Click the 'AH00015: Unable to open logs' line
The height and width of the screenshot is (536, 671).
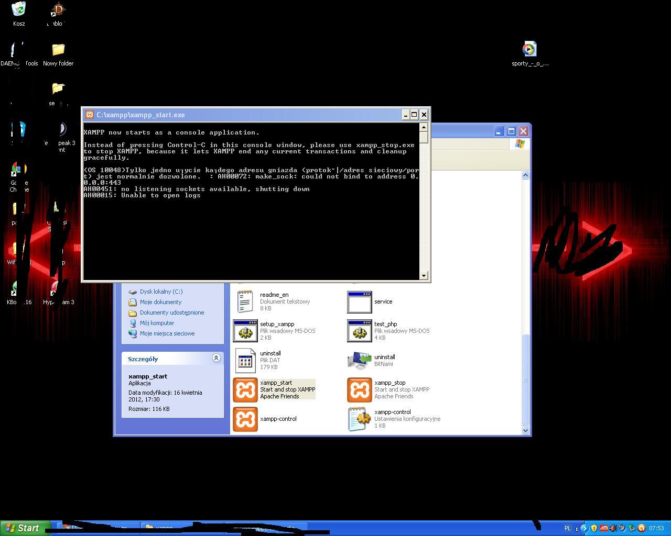(x=142, y=195)
